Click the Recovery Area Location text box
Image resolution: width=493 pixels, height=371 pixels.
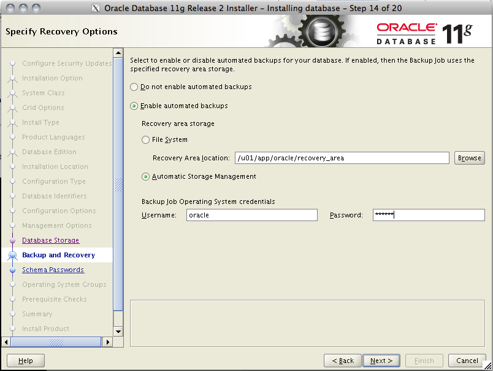click(x=341, y=158)
